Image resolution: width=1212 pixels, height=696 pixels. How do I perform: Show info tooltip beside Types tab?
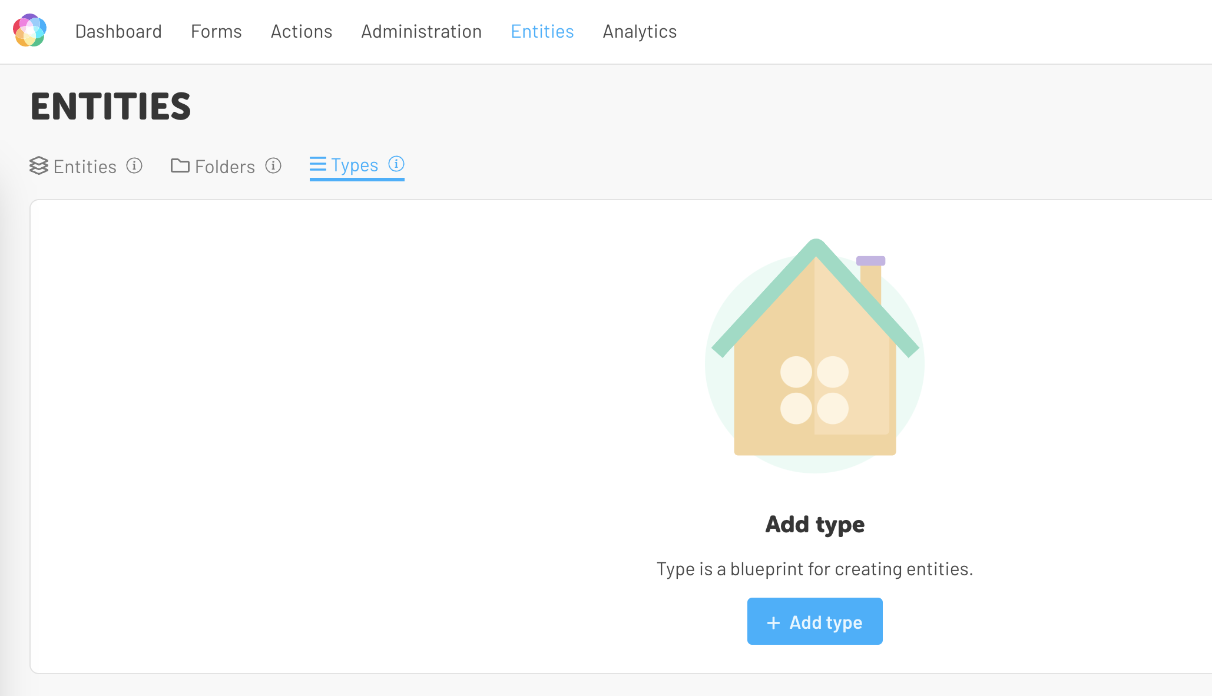click(x=396, y=164)
